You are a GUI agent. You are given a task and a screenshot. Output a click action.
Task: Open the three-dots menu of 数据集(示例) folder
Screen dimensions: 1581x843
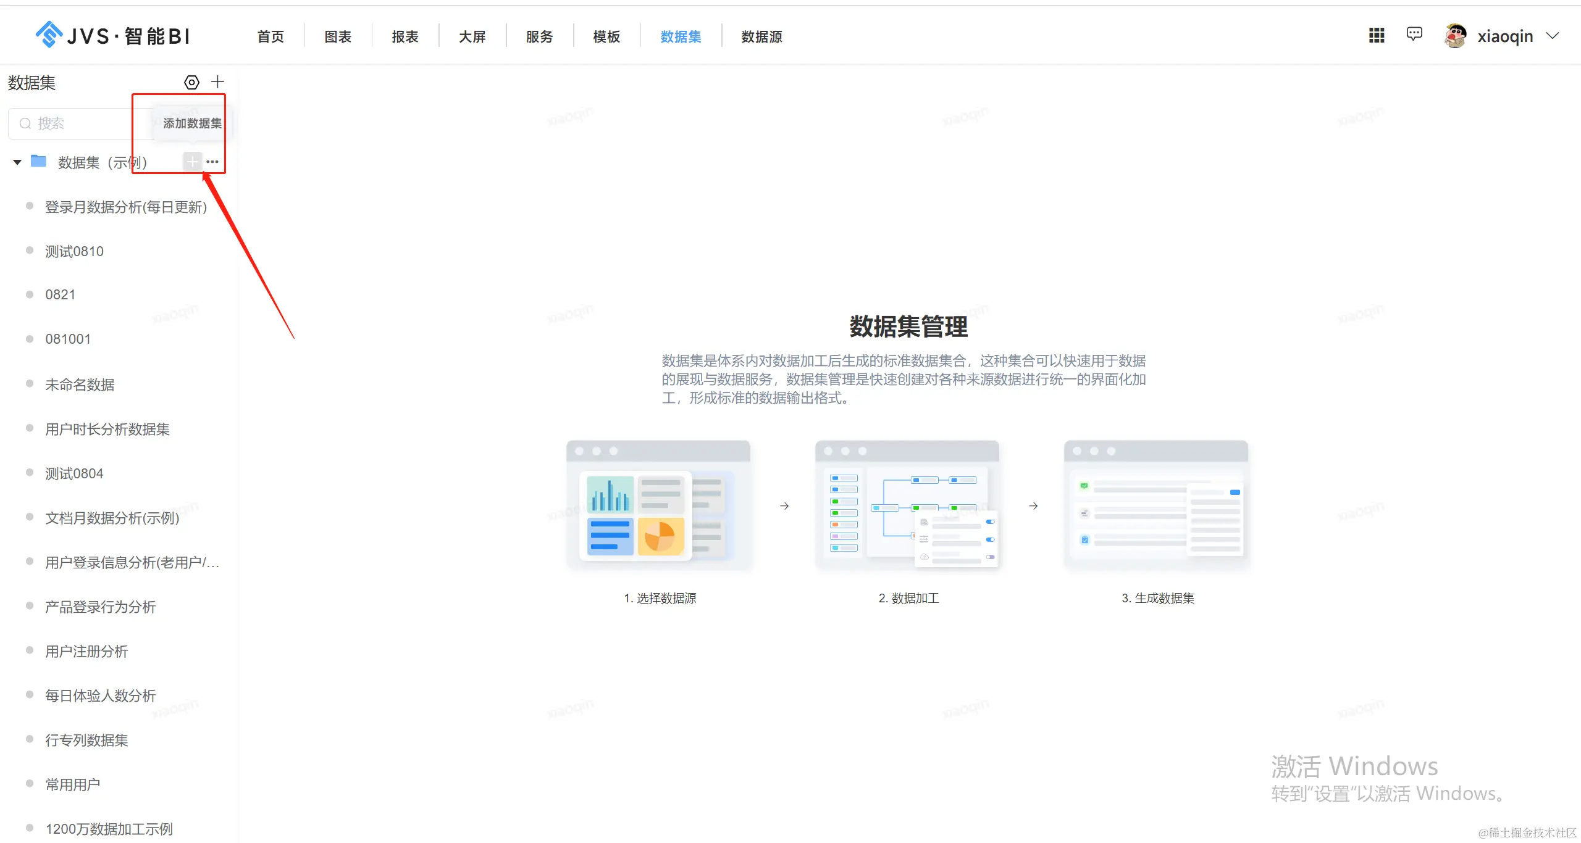tap(212, 162)
